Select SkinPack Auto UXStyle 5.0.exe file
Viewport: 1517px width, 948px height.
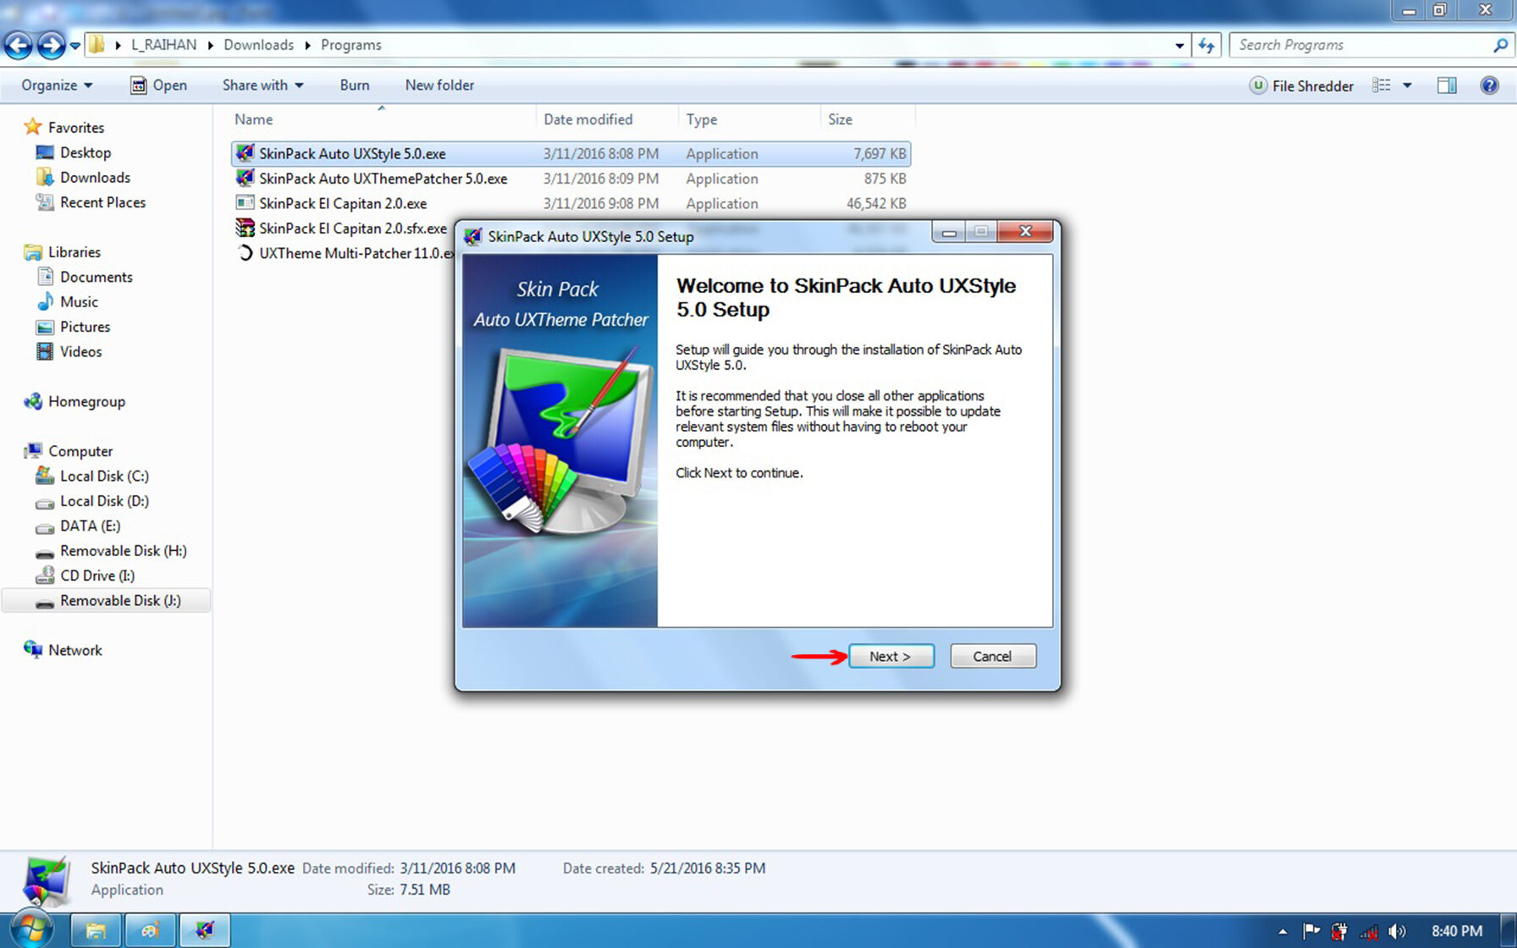coord(571,154)
